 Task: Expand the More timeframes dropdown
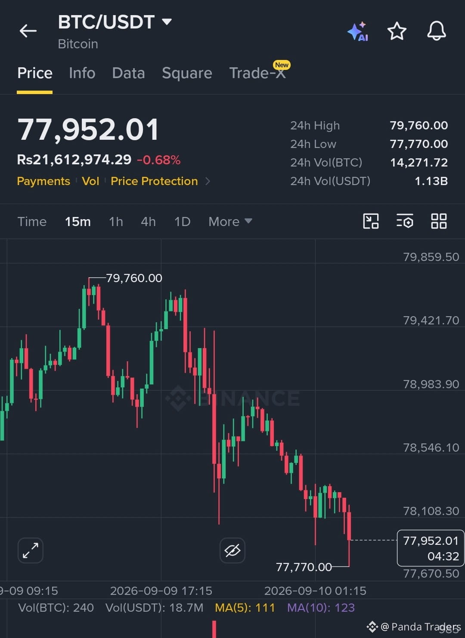click(x=230, y=222)
